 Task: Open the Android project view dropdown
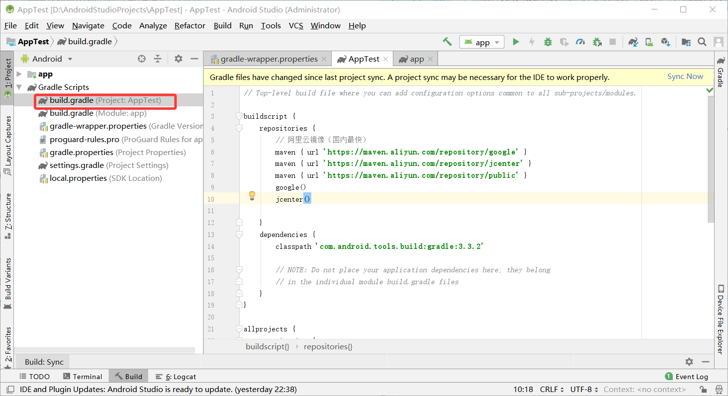click(47, 59)
